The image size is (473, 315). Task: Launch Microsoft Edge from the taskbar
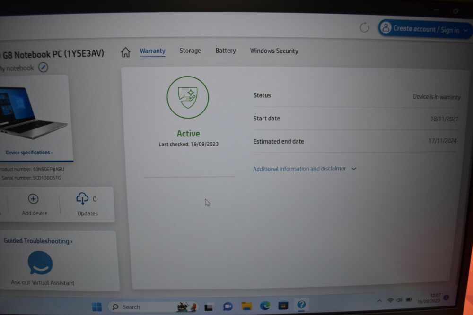coord(265,306)
